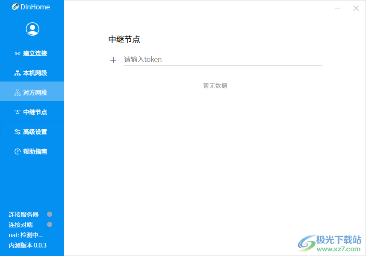Screen dimensions: 366x256
Task: Select the 建立连接 chain-link icon
Action: tap(18, 53)
